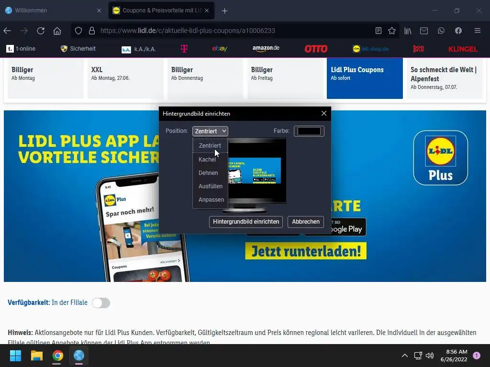Choose Dehnen position option

(211, 173)
